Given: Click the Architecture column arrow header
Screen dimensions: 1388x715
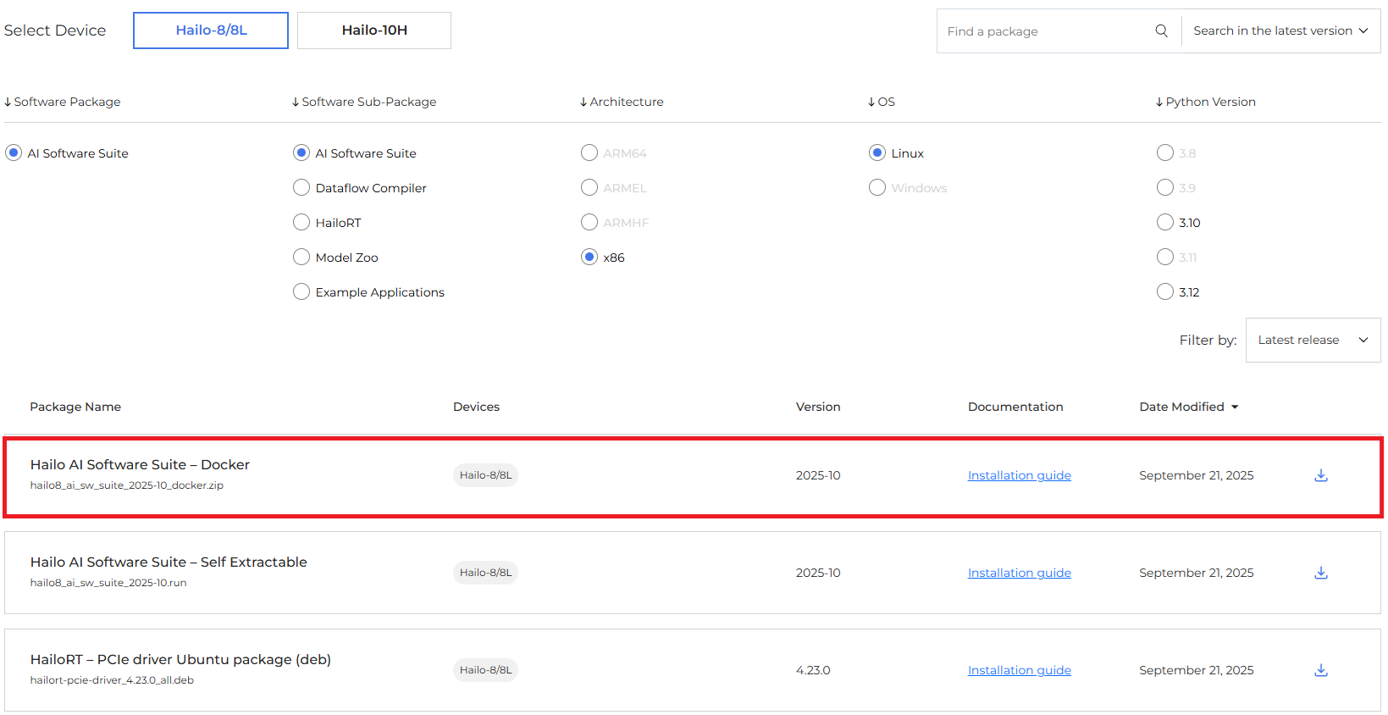Looking at the screenshot, I should click(583, 103).
